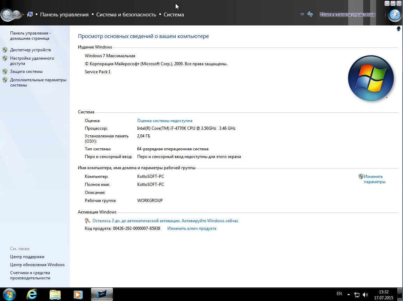Screen dimensions: 403x301
Task: Go to Система и безопасность breadcrumb
Action: click(126, 15)
